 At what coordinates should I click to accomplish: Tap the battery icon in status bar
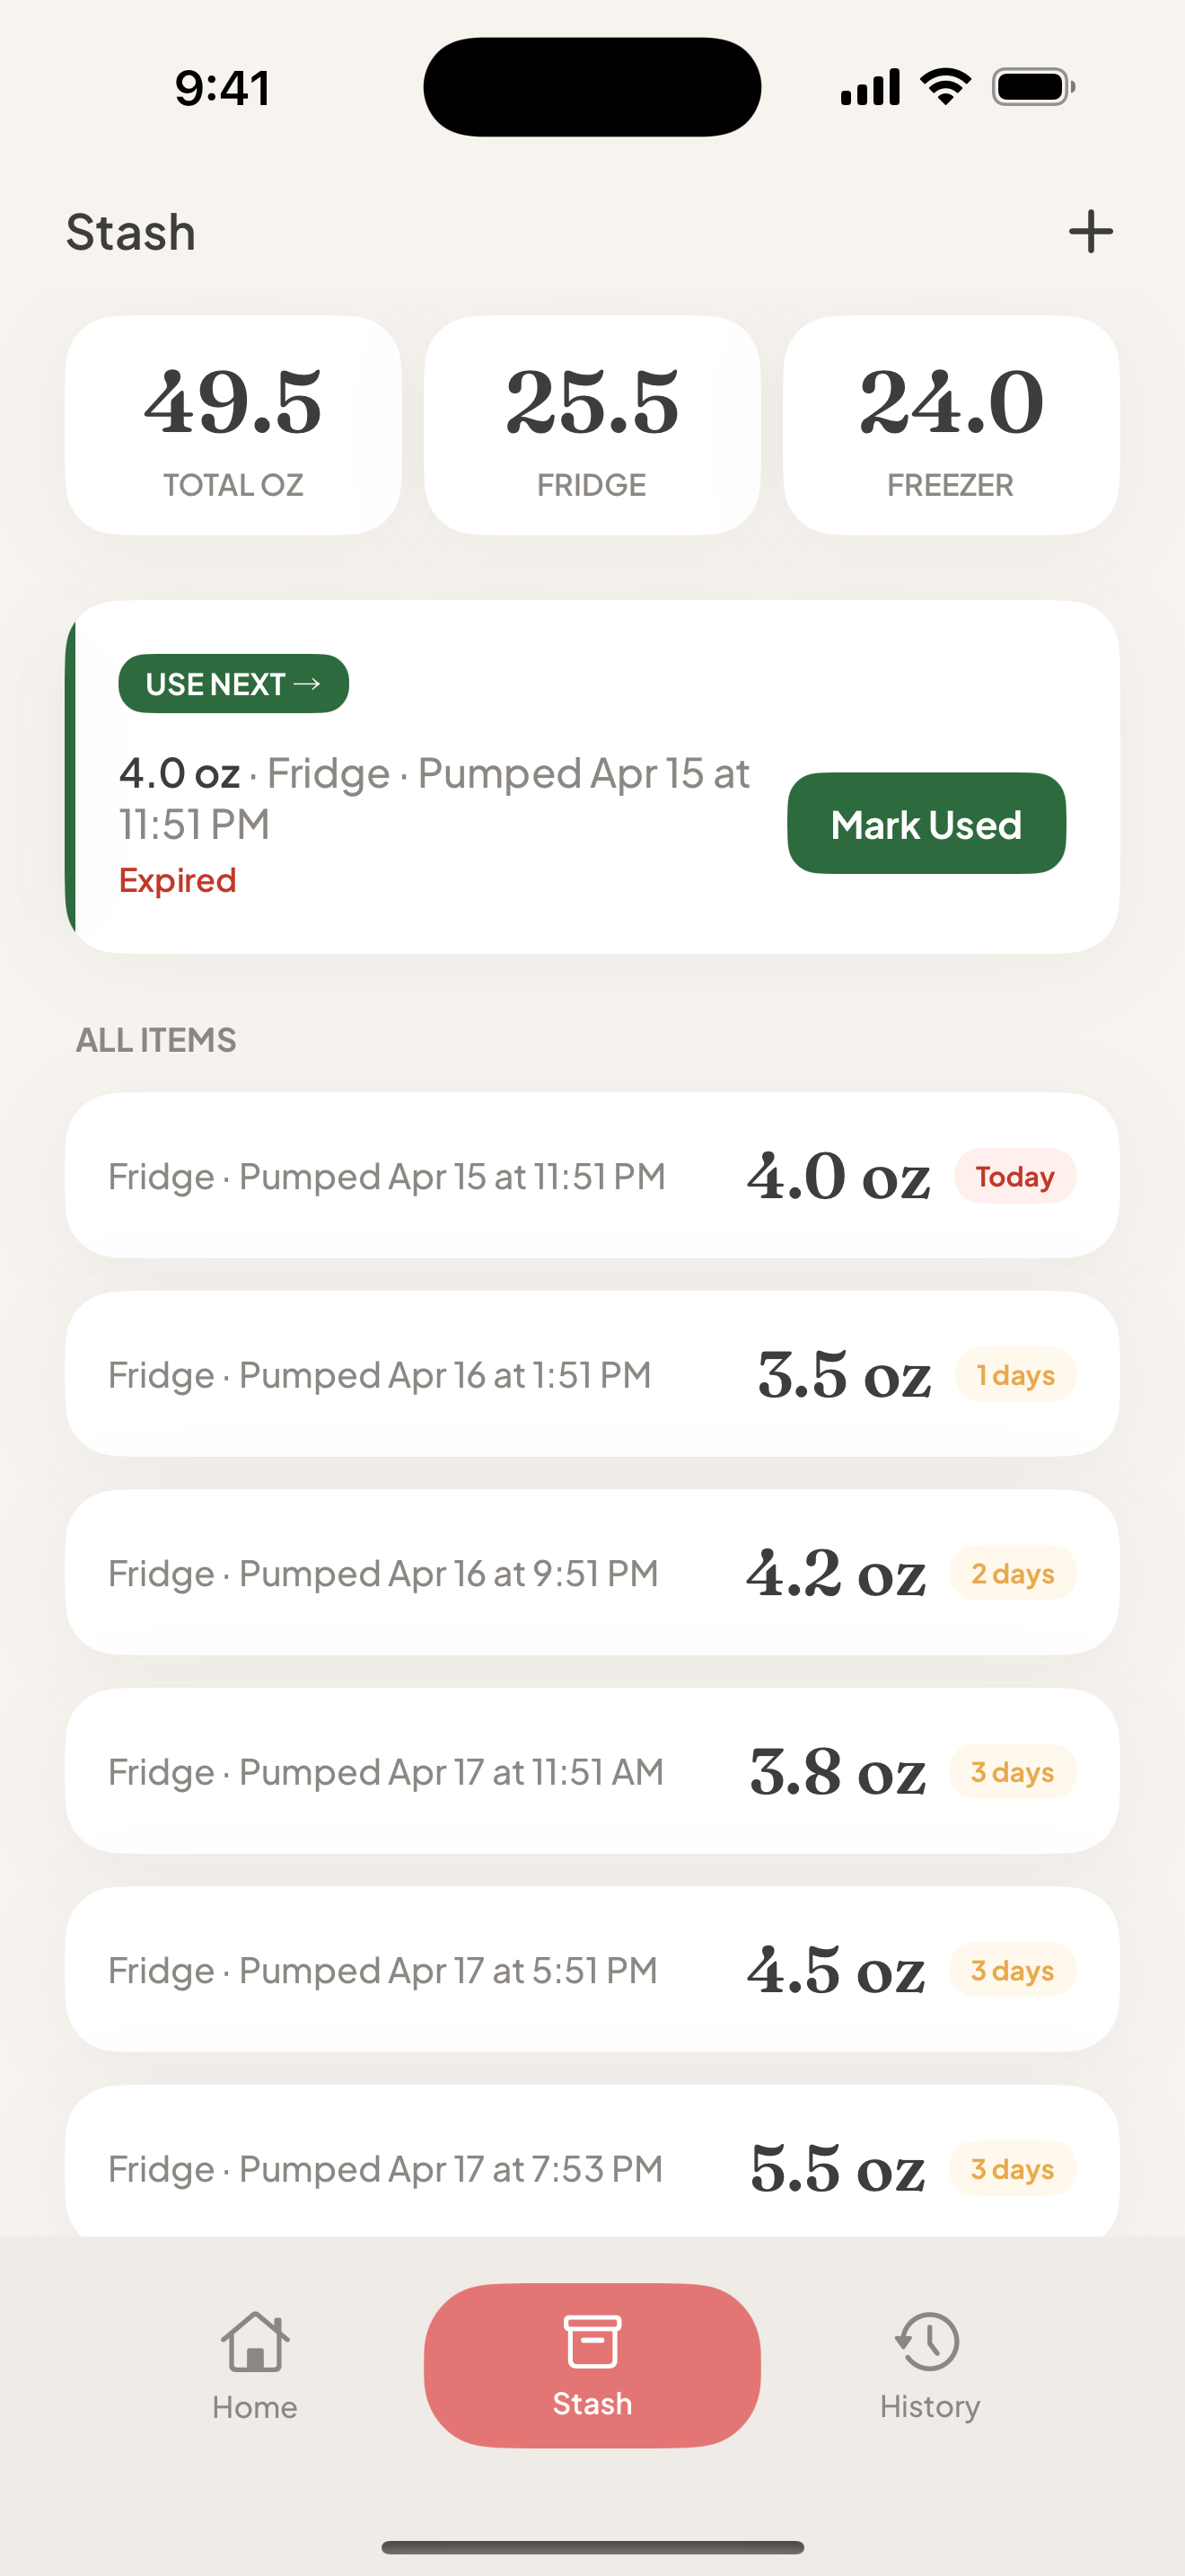coord(1033,87)
